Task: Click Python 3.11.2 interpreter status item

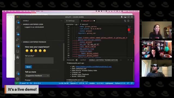Action: click(x=120, y=83)
